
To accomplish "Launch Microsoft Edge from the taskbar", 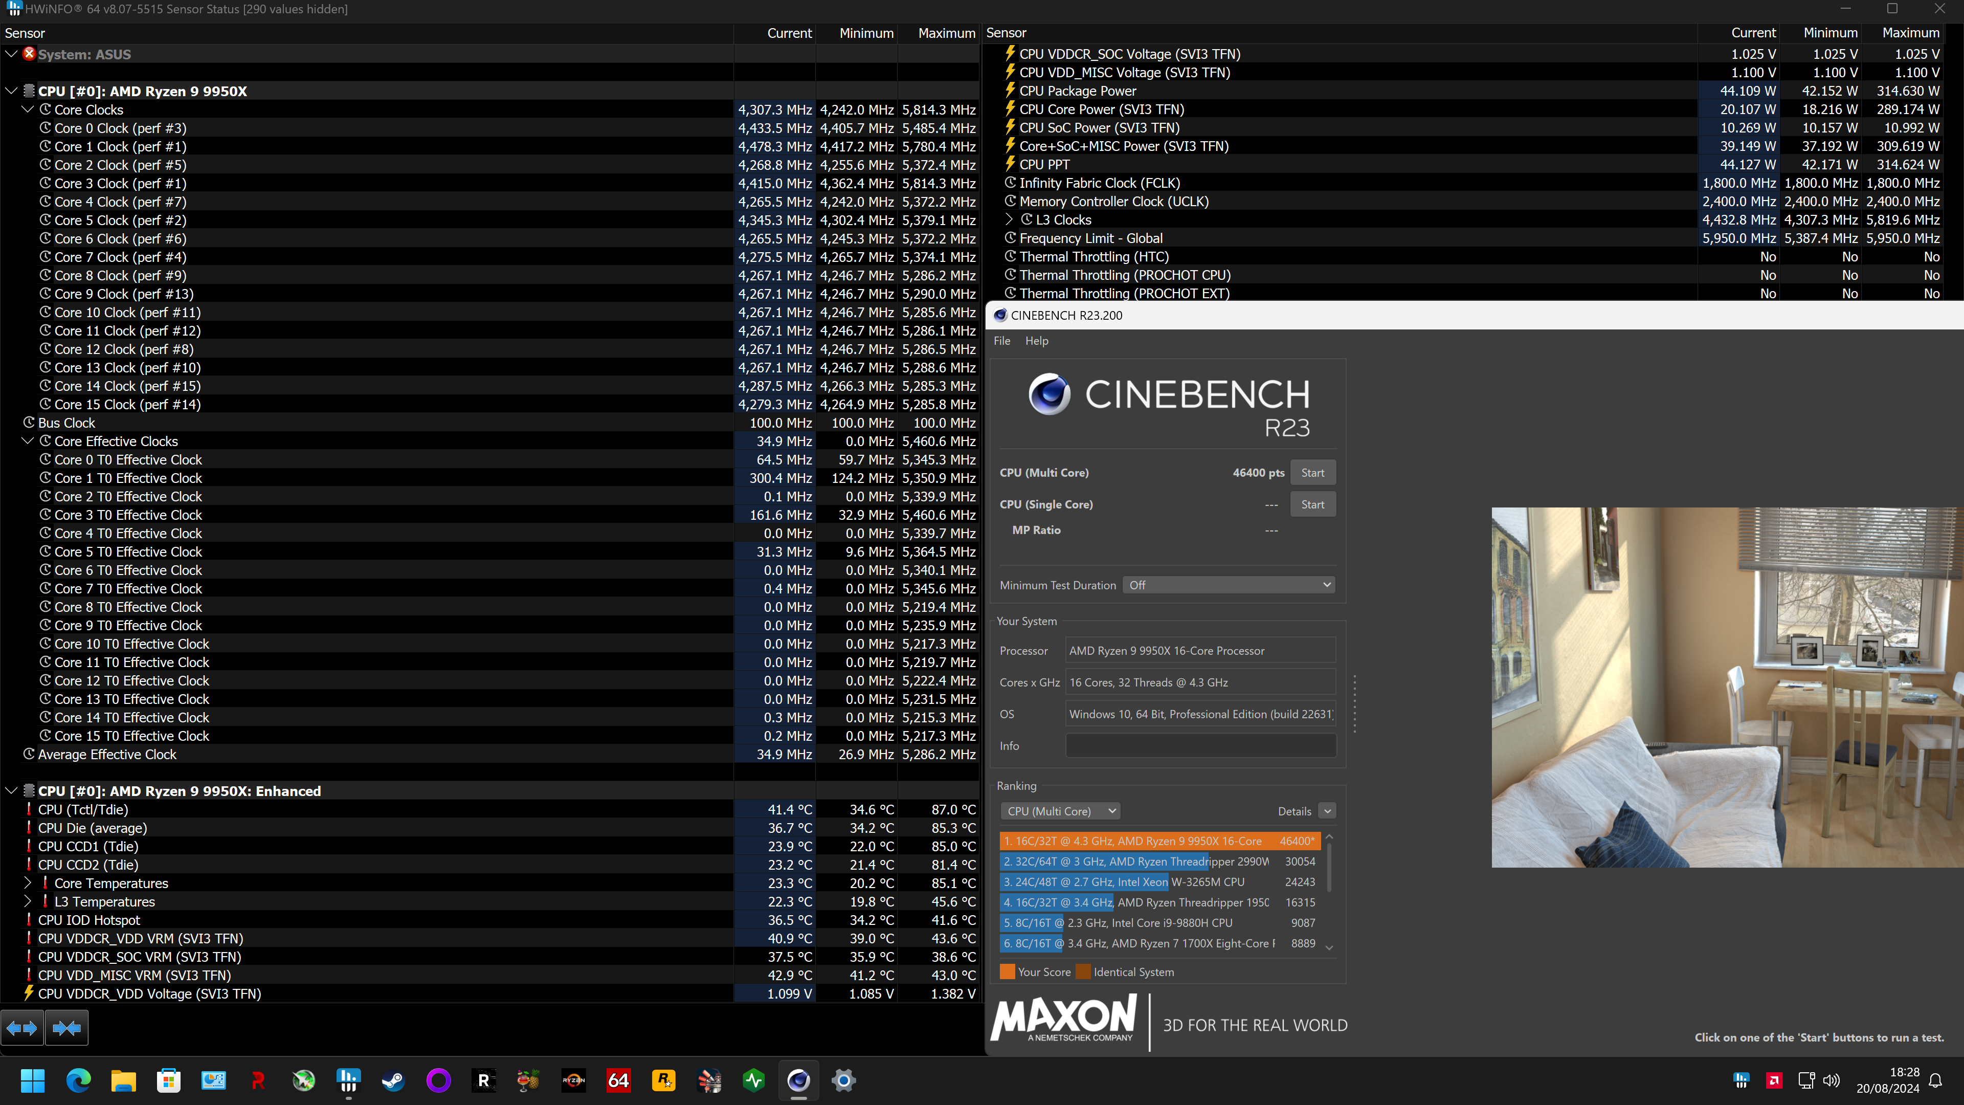I will 79,1080.
